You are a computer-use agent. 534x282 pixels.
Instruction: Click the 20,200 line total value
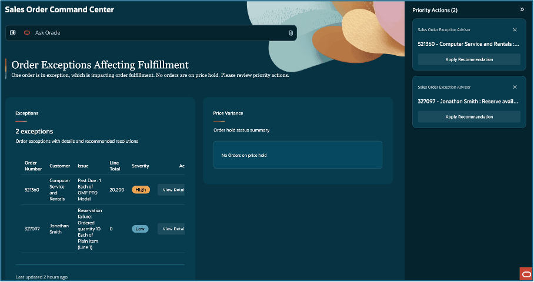click(117, 190)
